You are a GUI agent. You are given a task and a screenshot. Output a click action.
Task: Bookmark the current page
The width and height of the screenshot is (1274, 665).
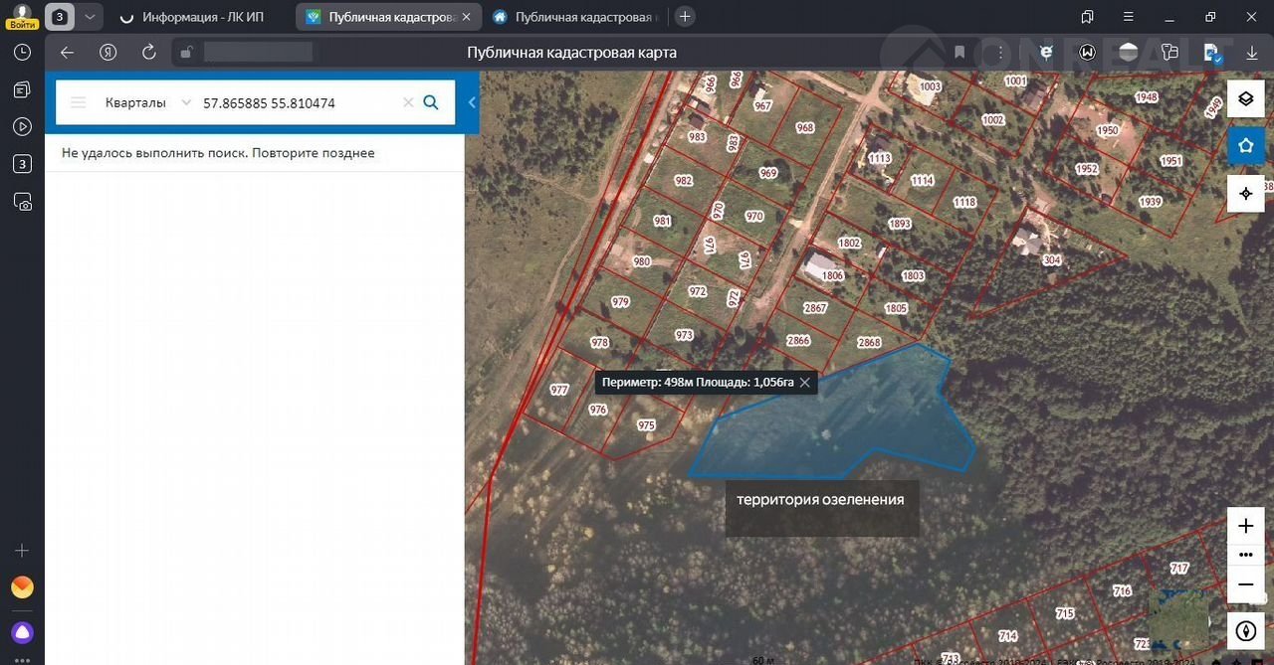[x=959, y=53]
